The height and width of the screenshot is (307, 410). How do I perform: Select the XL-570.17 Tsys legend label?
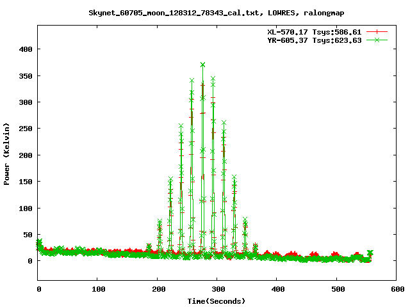(314, 31)
